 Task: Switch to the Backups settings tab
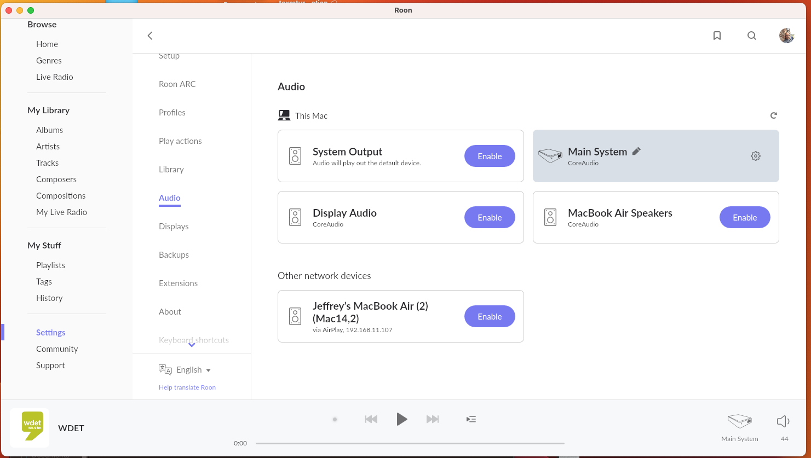[x=174, y=255]
